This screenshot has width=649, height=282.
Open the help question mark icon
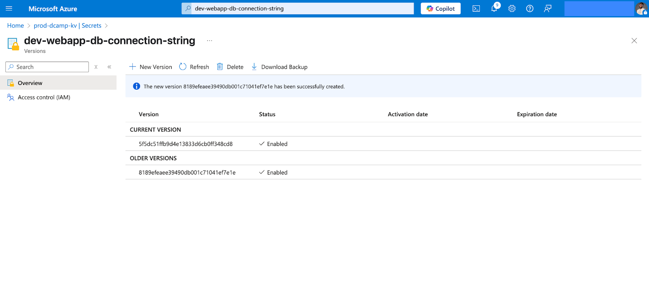[530, 9]
